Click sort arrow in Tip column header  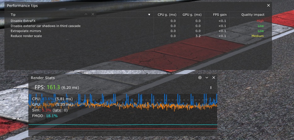(149, 15)
